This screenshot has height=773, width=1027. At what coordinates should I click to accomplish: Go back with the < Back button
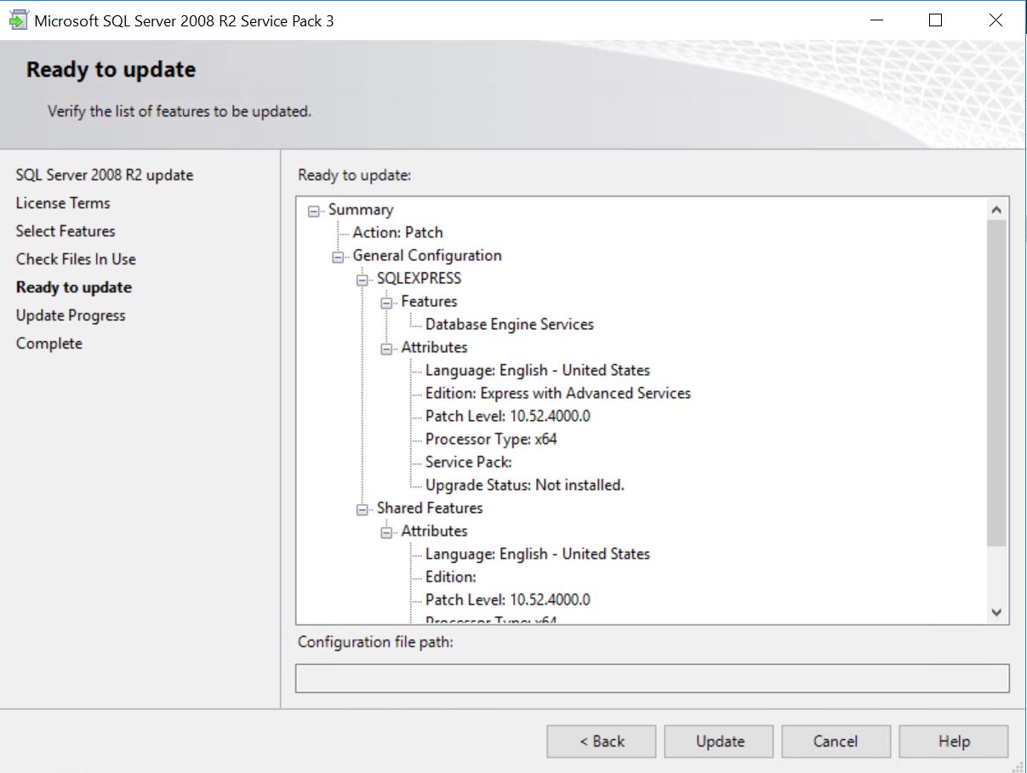(602, 742)
